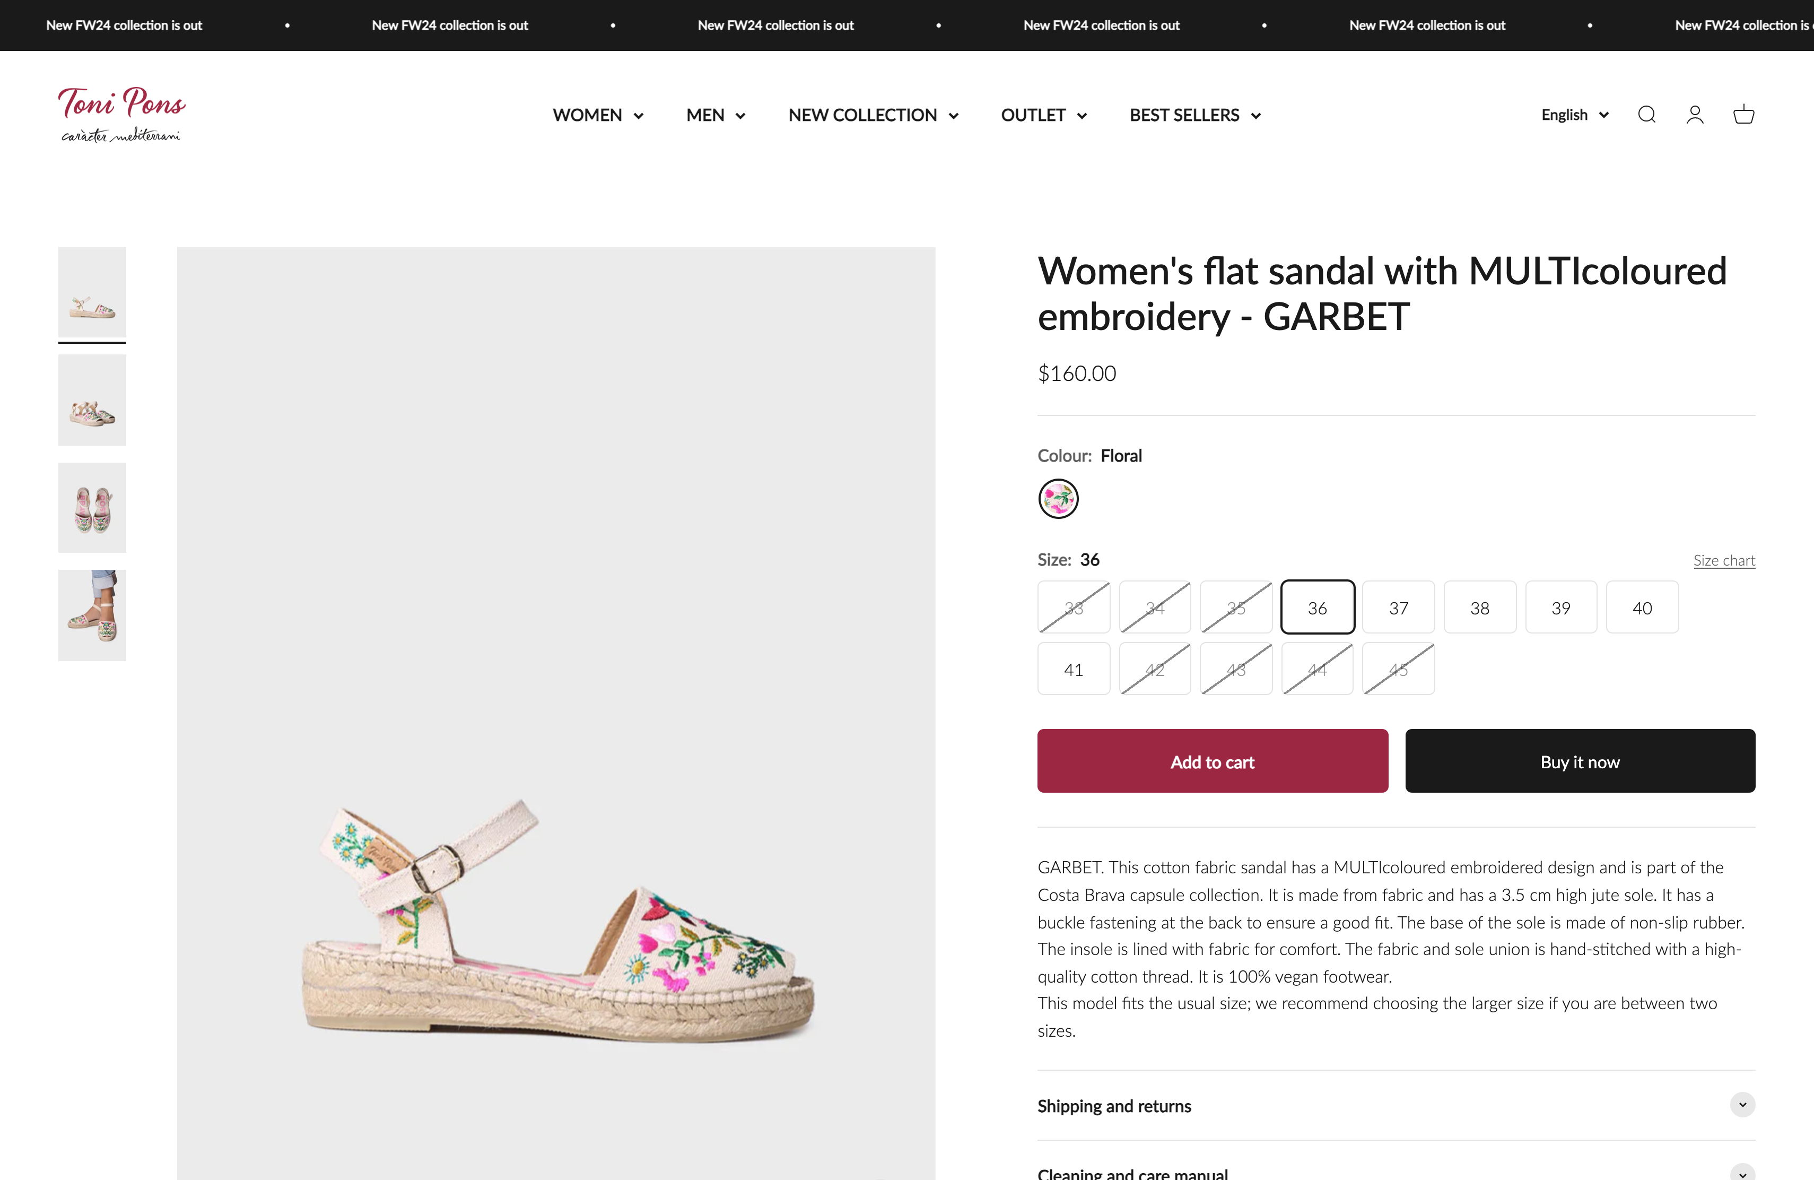Open the WOMEN menu
This screenshot has width=1814, height=1180.
598,115
